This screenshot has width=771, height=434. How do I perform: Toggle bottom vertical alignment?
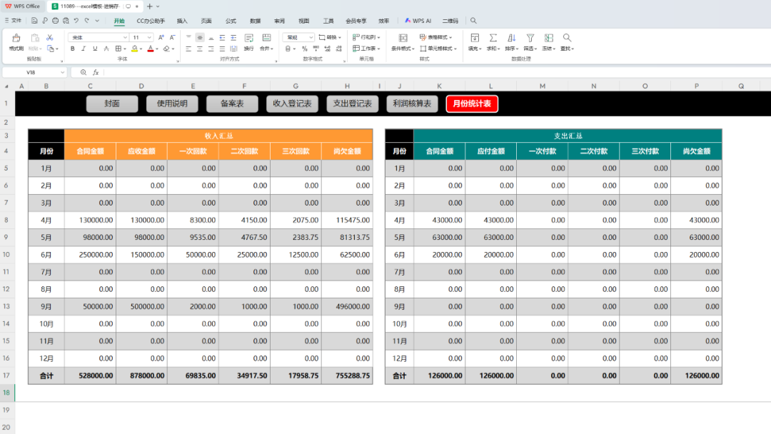click(x=211, y=37)
